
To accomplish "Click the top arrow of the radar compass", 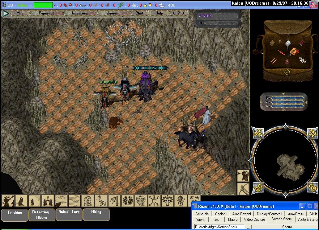I will (x=285, y=126).
